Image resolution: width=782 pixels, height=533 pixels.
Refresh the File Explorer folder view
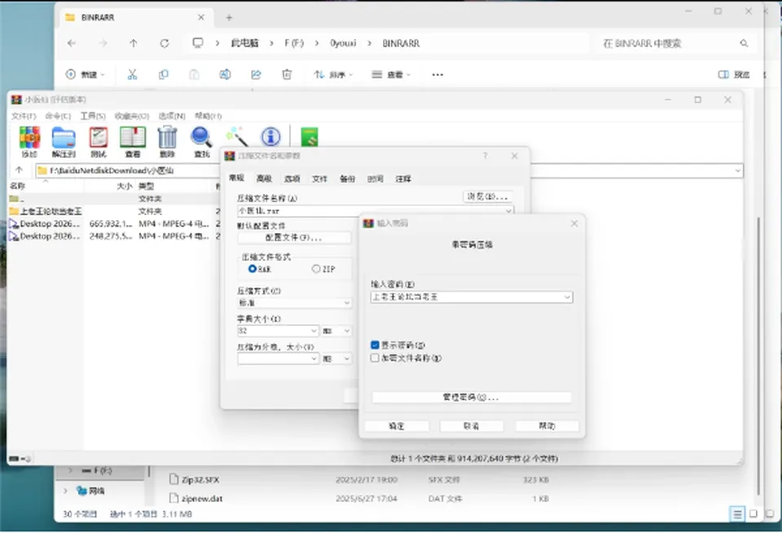point(164,43)
